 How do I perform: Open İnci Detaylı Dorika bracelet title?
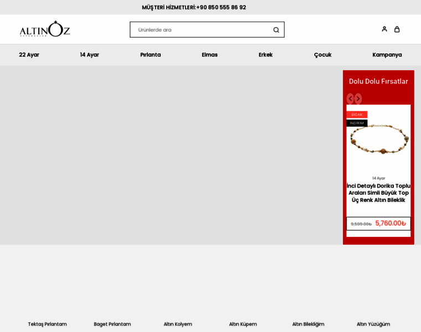[x=378, y=193]
